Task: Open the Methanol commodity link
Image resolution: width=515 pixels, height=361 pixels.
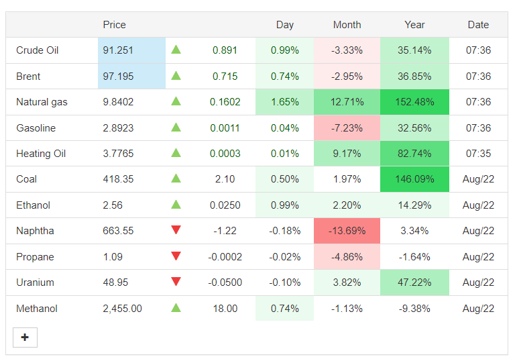Action: tap(36, 309)
